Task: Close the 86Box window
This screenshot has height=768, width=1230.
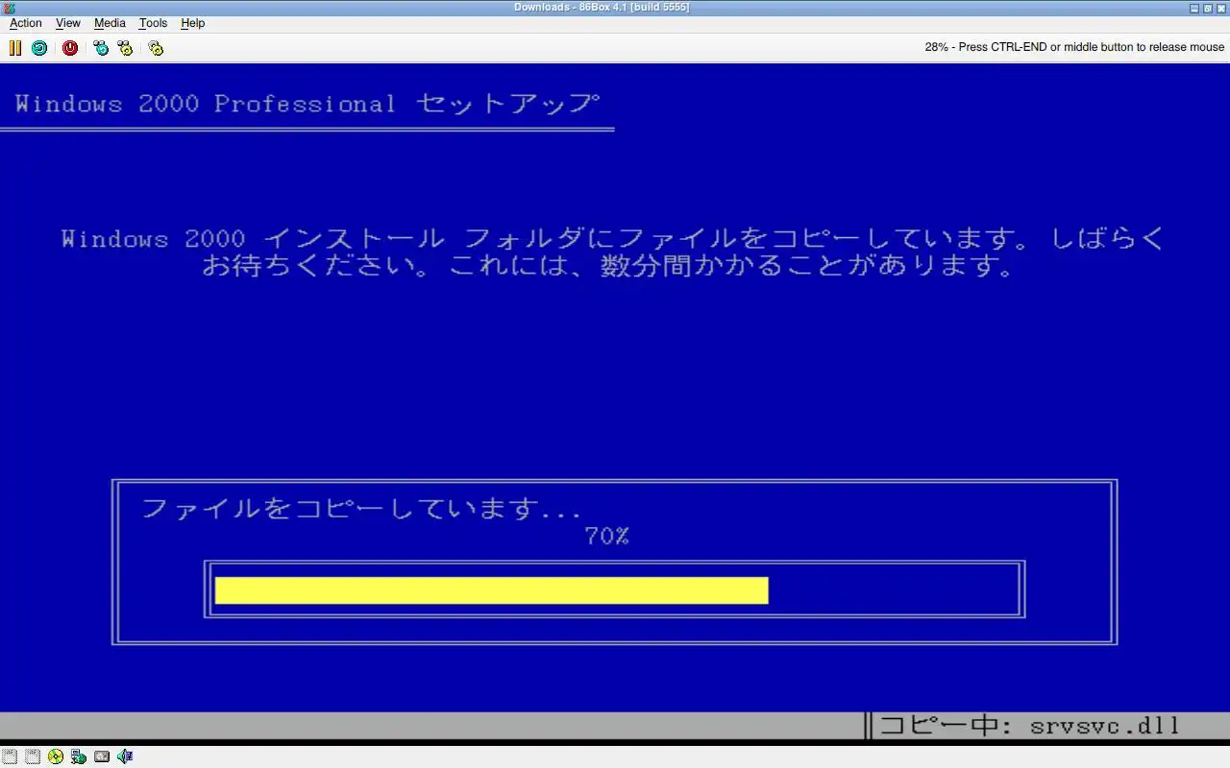Action: click(1221, 8)
